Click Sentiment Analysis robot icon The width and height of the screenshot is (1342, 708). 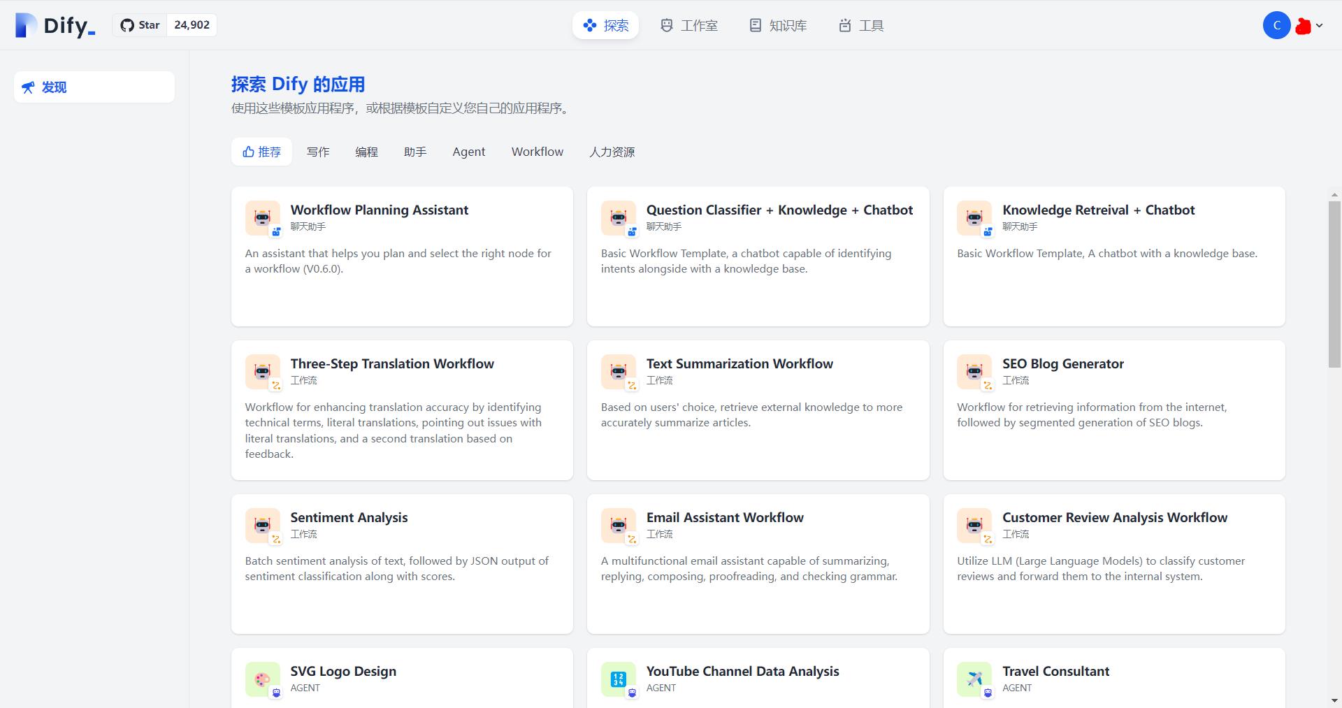(263, 526)
